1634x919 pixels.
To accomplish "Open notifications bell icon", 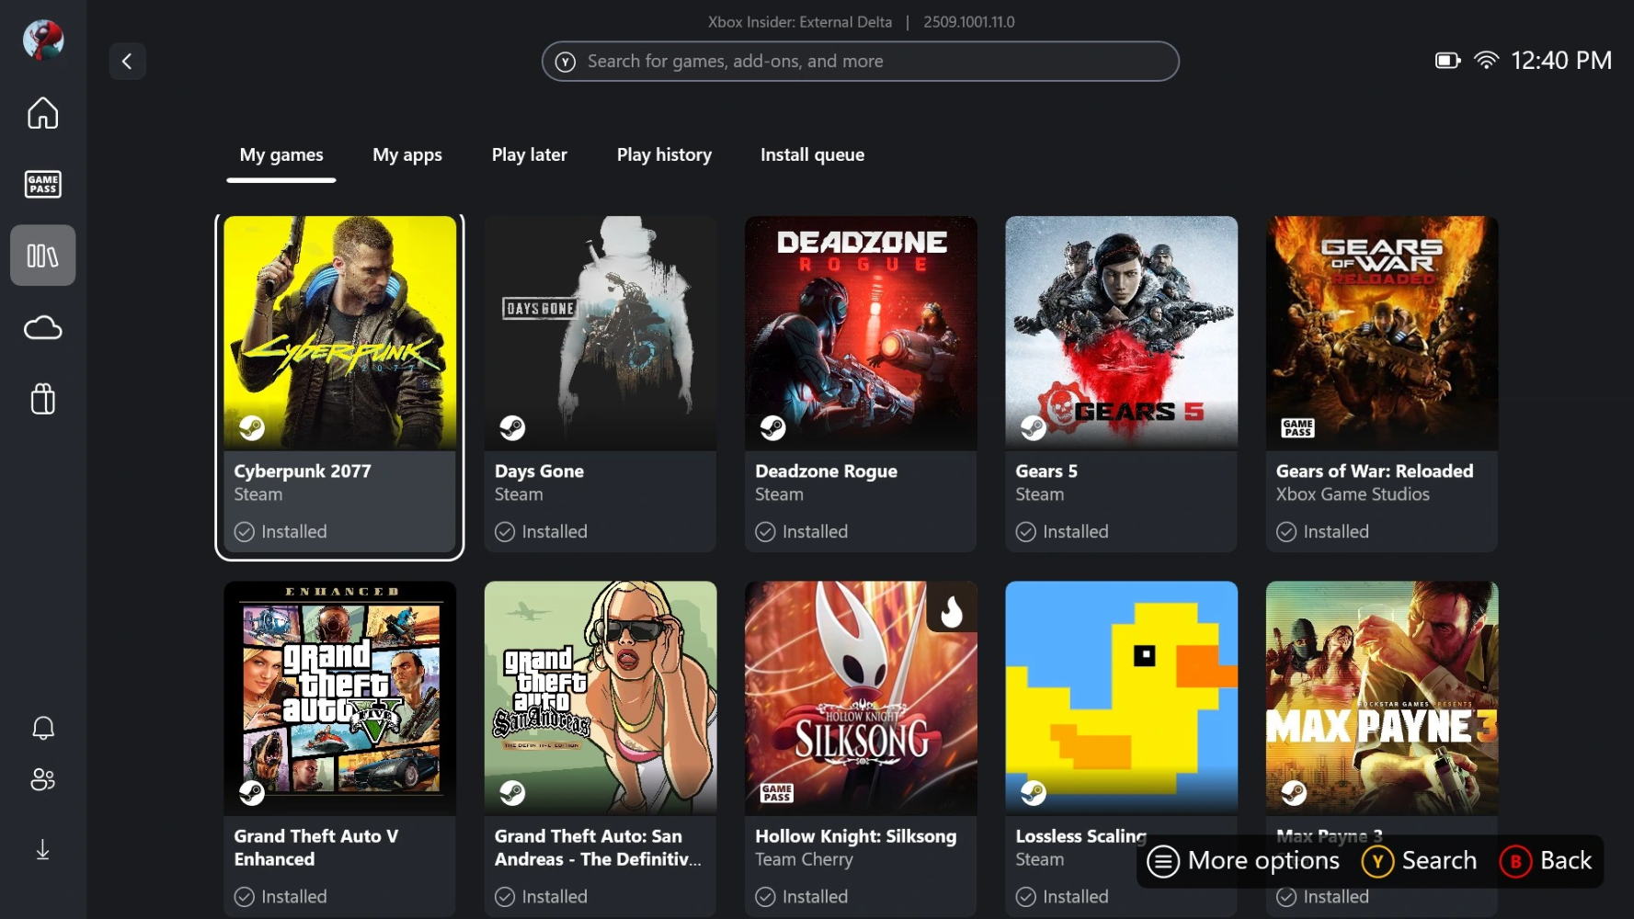I will [43, 728].
